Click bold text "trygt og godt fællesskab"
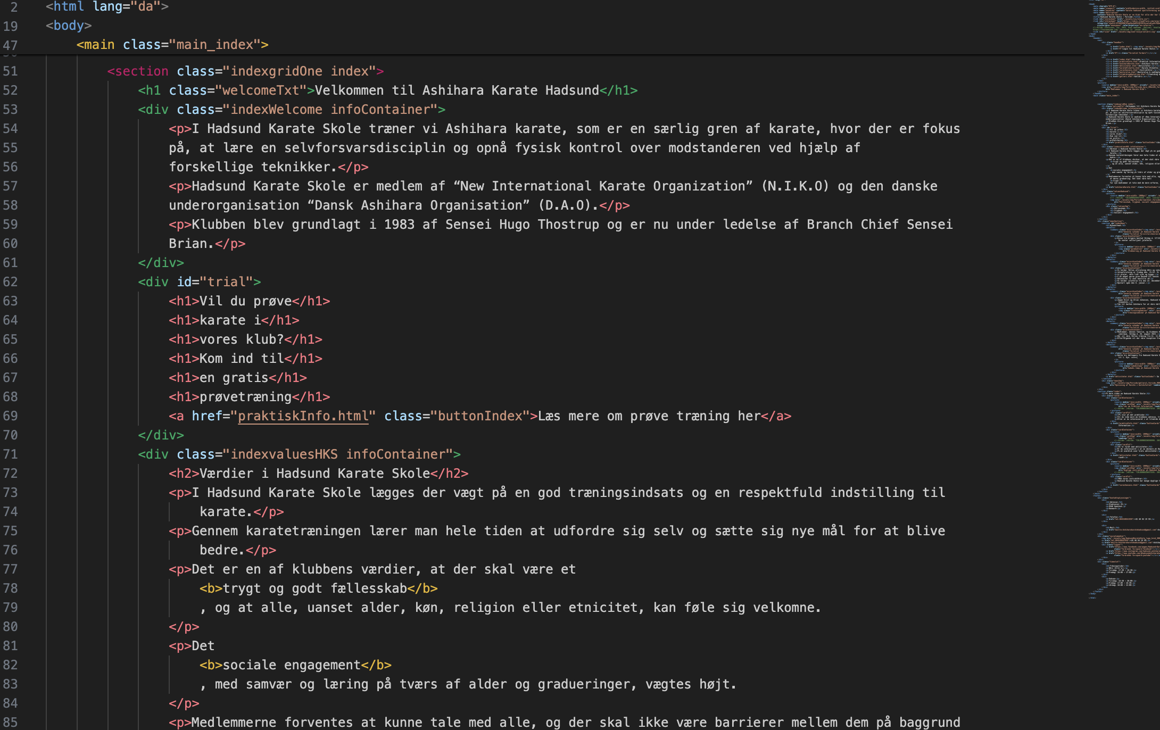1160x730 pixels. click(x=315, y=588)
